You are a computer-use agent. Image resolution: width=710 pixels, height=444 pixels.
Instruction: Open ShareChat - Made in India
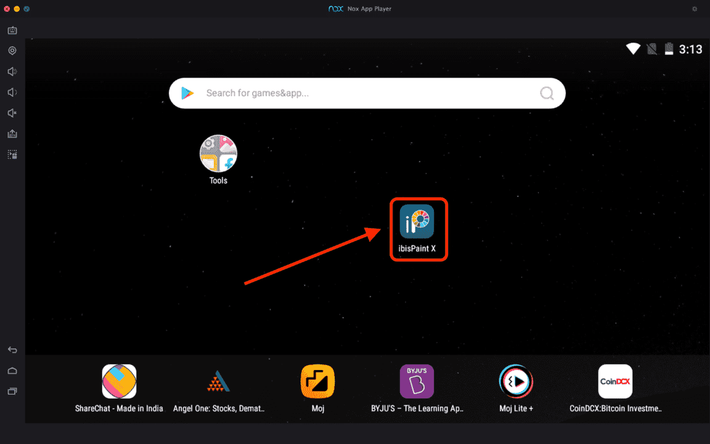[x=119, y=381]
